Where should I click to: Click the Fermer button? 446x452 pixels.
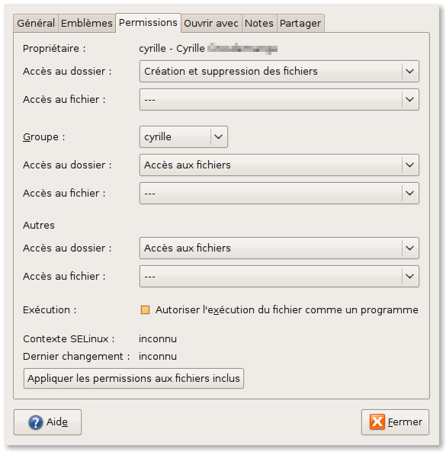coord(395,422)
